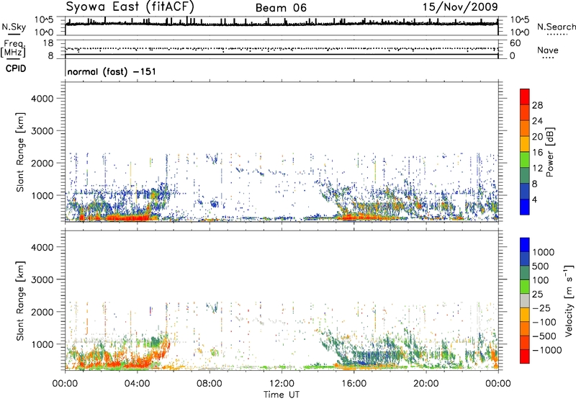Click the '16:00' time axis tick label

354,384
